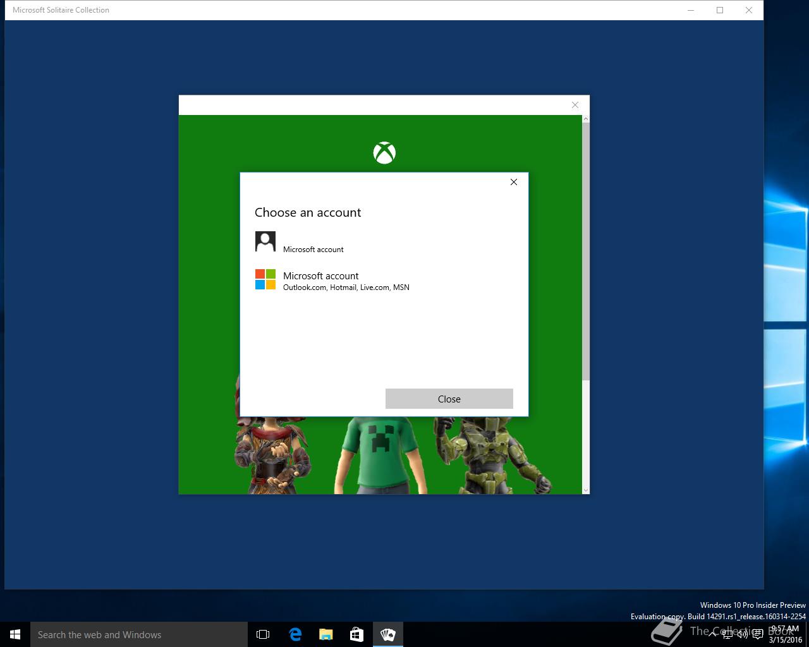Screen dimensions: 809x647
Task: Click Search the web and Windows box
Action: tap(139, 634)
